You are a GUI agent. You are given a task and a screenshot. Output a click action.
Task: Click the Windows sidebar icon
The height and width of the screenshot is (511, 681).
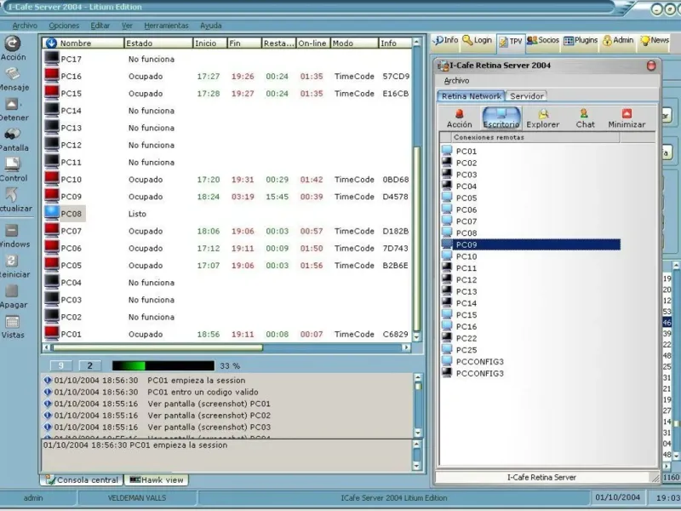[12, 230]
